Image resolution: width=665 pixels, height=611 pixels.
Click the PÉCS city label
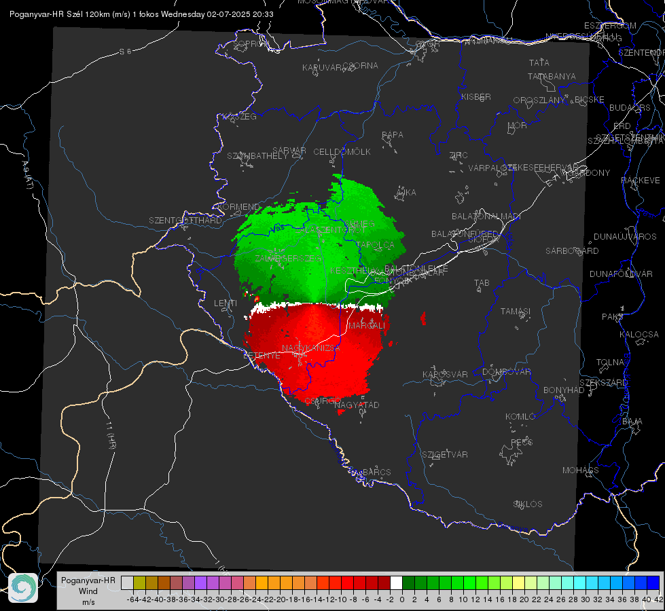click(x=521, y=442)
